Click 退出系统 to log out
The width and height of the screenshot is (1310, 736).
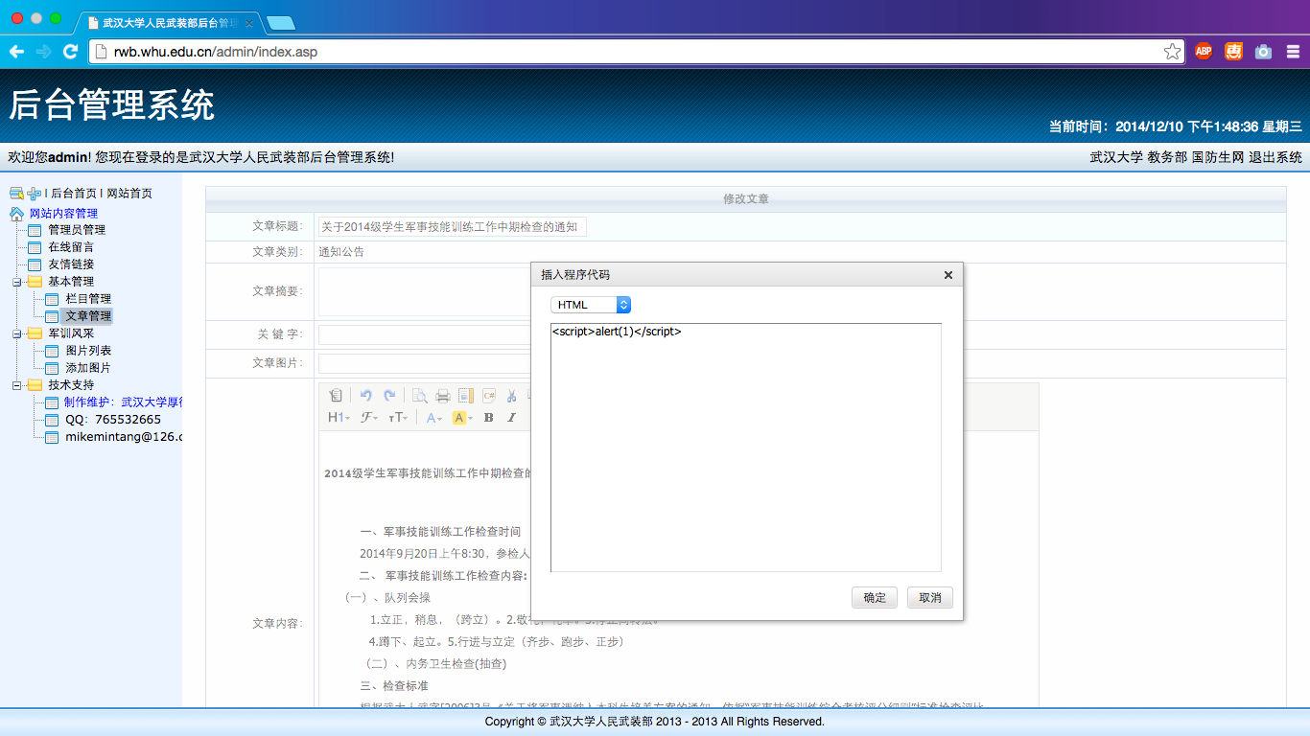pos(1275,158)
